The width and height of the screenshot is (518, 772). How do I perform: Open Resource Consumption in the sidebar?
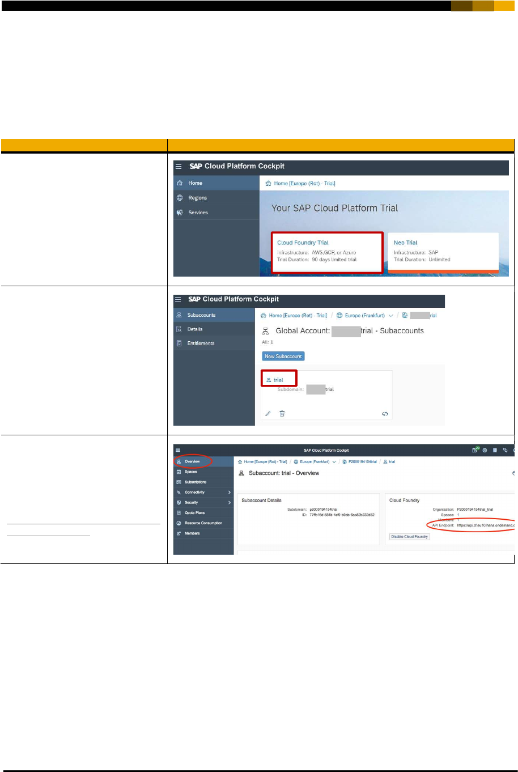[203, 523]
